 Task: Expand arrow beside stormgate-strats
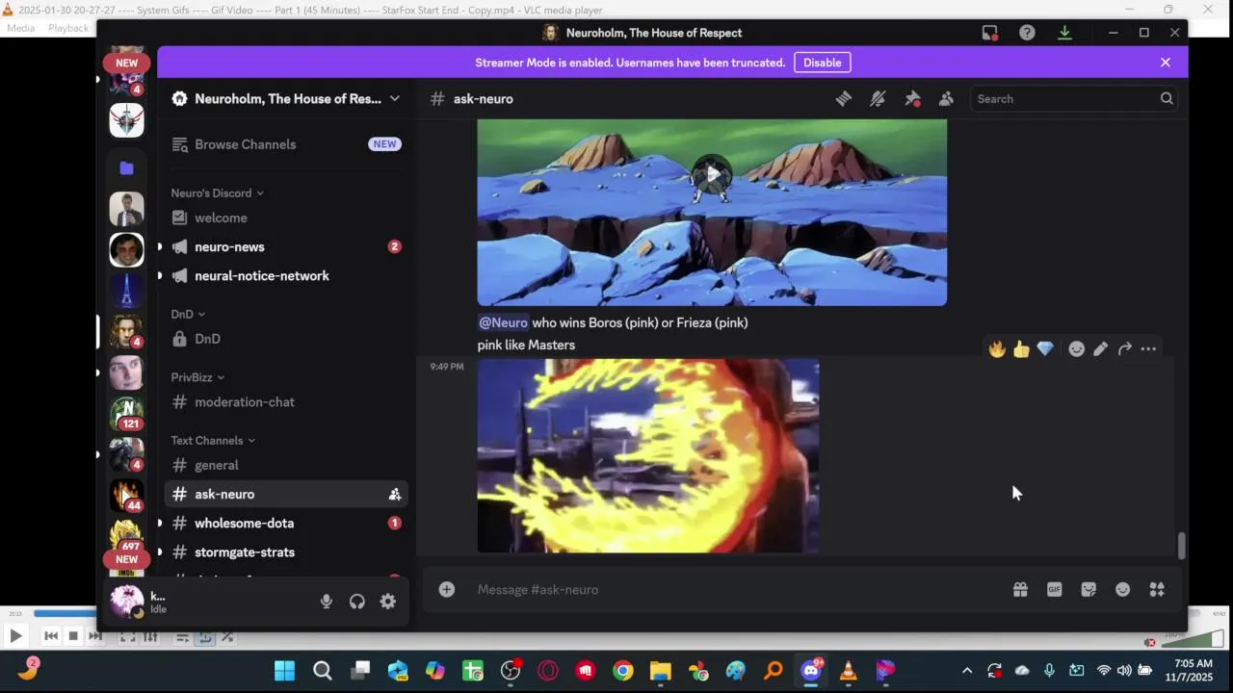point(160,552)
